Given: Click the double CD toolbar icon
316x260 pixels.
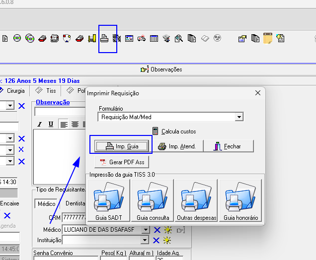Looking at the screenshot, I should tap(30, 38).
